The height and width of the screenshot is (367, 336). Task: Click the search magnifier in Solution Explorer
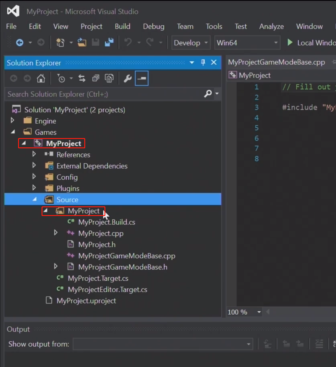tap(208, 94)
